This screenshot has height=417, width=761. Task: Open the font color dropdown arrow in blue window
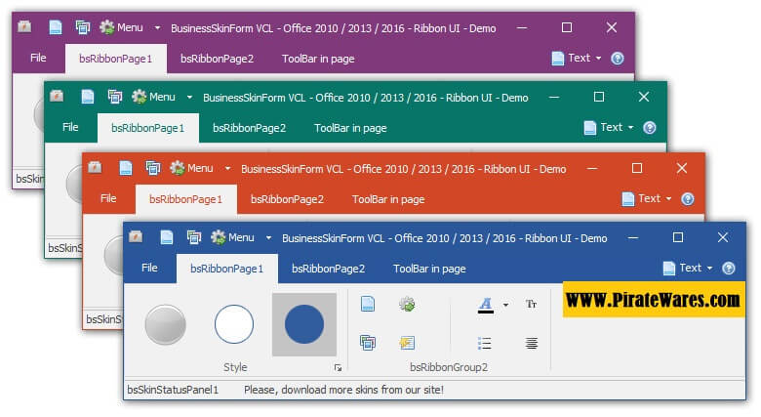[505, 306]
